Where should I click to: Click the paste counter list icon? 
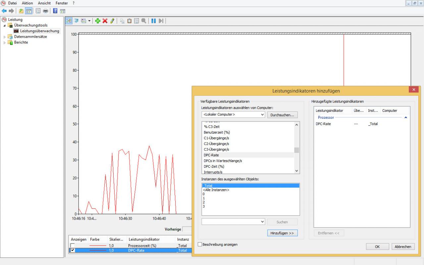tap(130, 21)
